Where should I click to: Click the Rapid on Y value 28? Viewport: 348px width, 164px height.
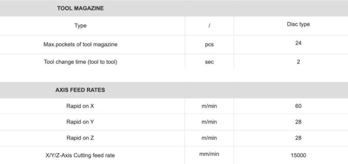pos(298,122)
